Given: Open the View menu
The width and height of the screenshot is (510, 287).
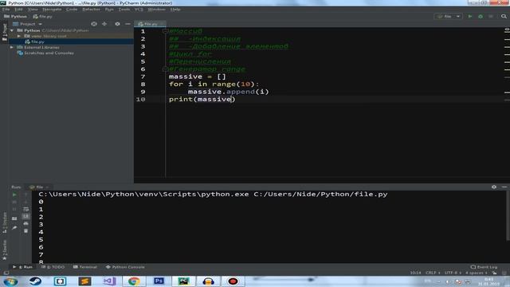Looking at the screenshot, I should tap(33, 10).
